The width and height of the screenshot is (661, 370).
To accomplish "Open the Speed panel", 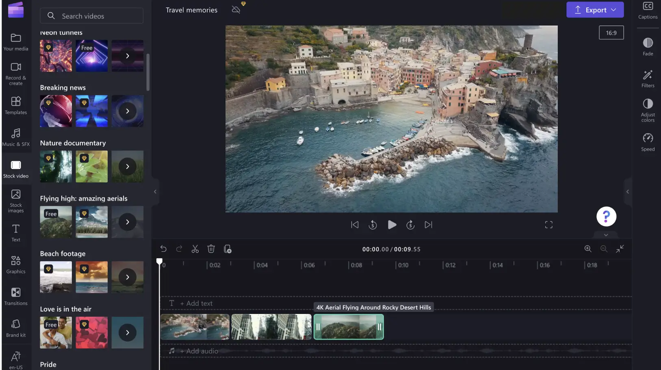I will (648, 142).
